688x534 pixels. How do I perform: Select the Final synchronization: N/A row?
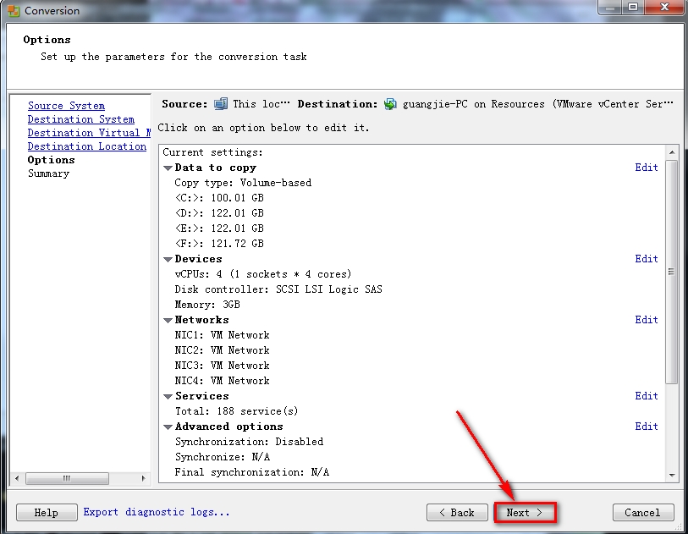252,472
